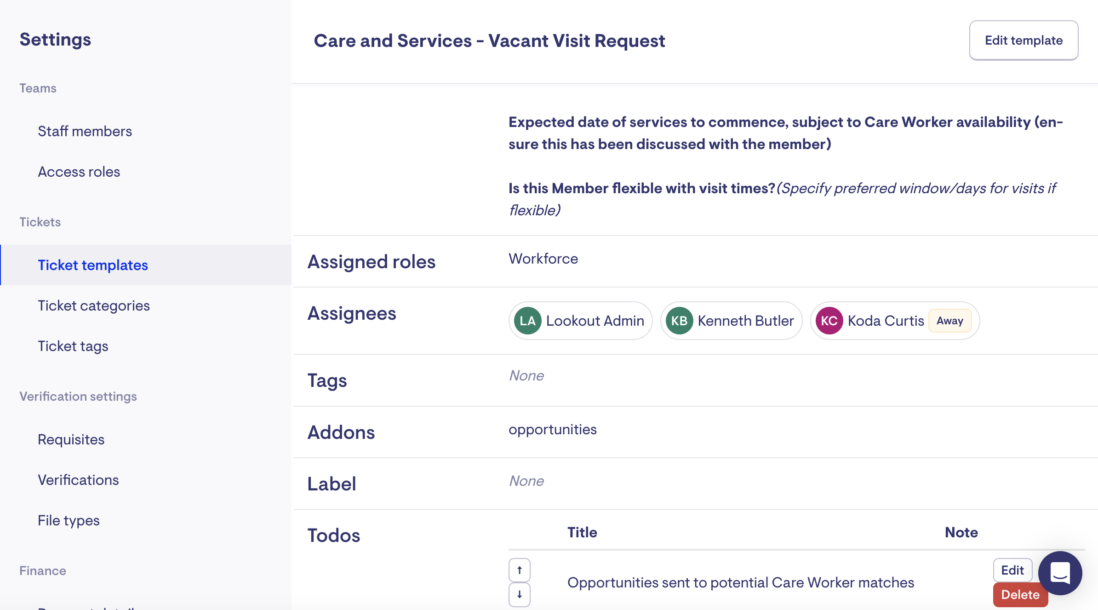Image resolution: width=1098 pixels, height=610 pixels.
Task: Move todo up with arrow button
Action: click(519, 570)
